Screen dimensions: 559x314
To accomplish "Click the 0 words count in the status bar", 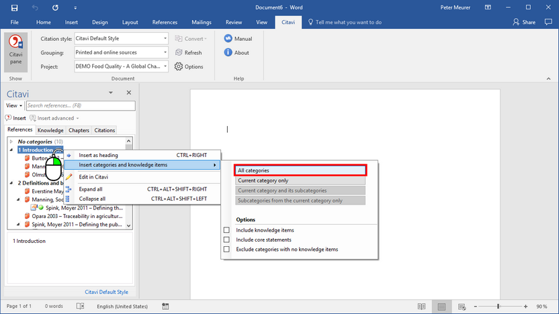I will click(x=54, y=306).
